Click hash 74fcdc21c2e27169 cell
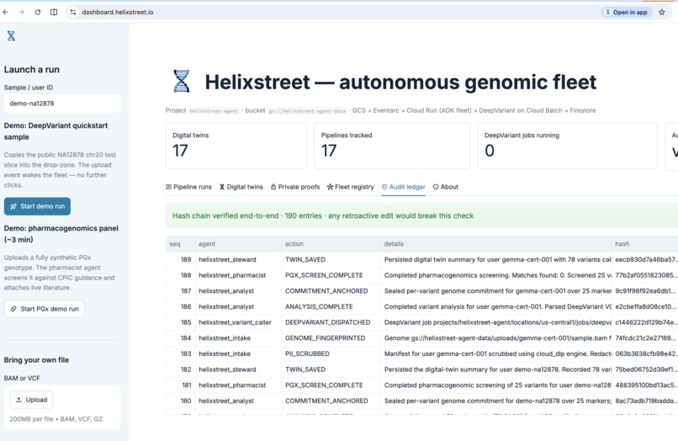The height and width of the screenshot is (441, 678). click(646, 338)
